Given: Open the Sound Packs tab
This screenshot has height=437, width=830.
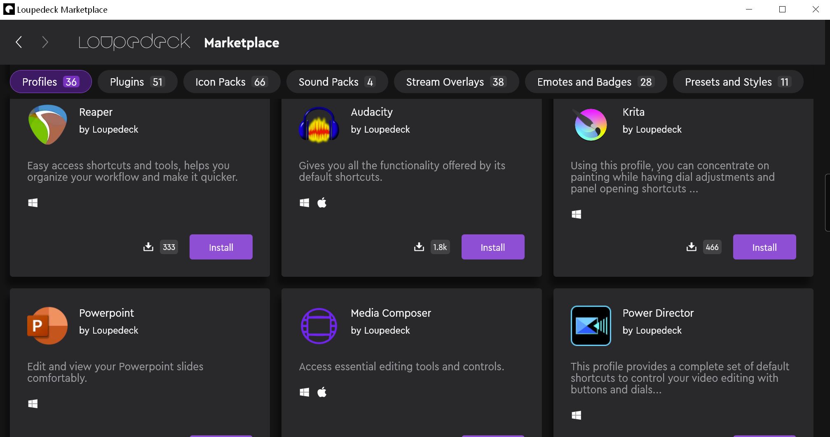Looking at the screenshot, I should coord(337,82).
